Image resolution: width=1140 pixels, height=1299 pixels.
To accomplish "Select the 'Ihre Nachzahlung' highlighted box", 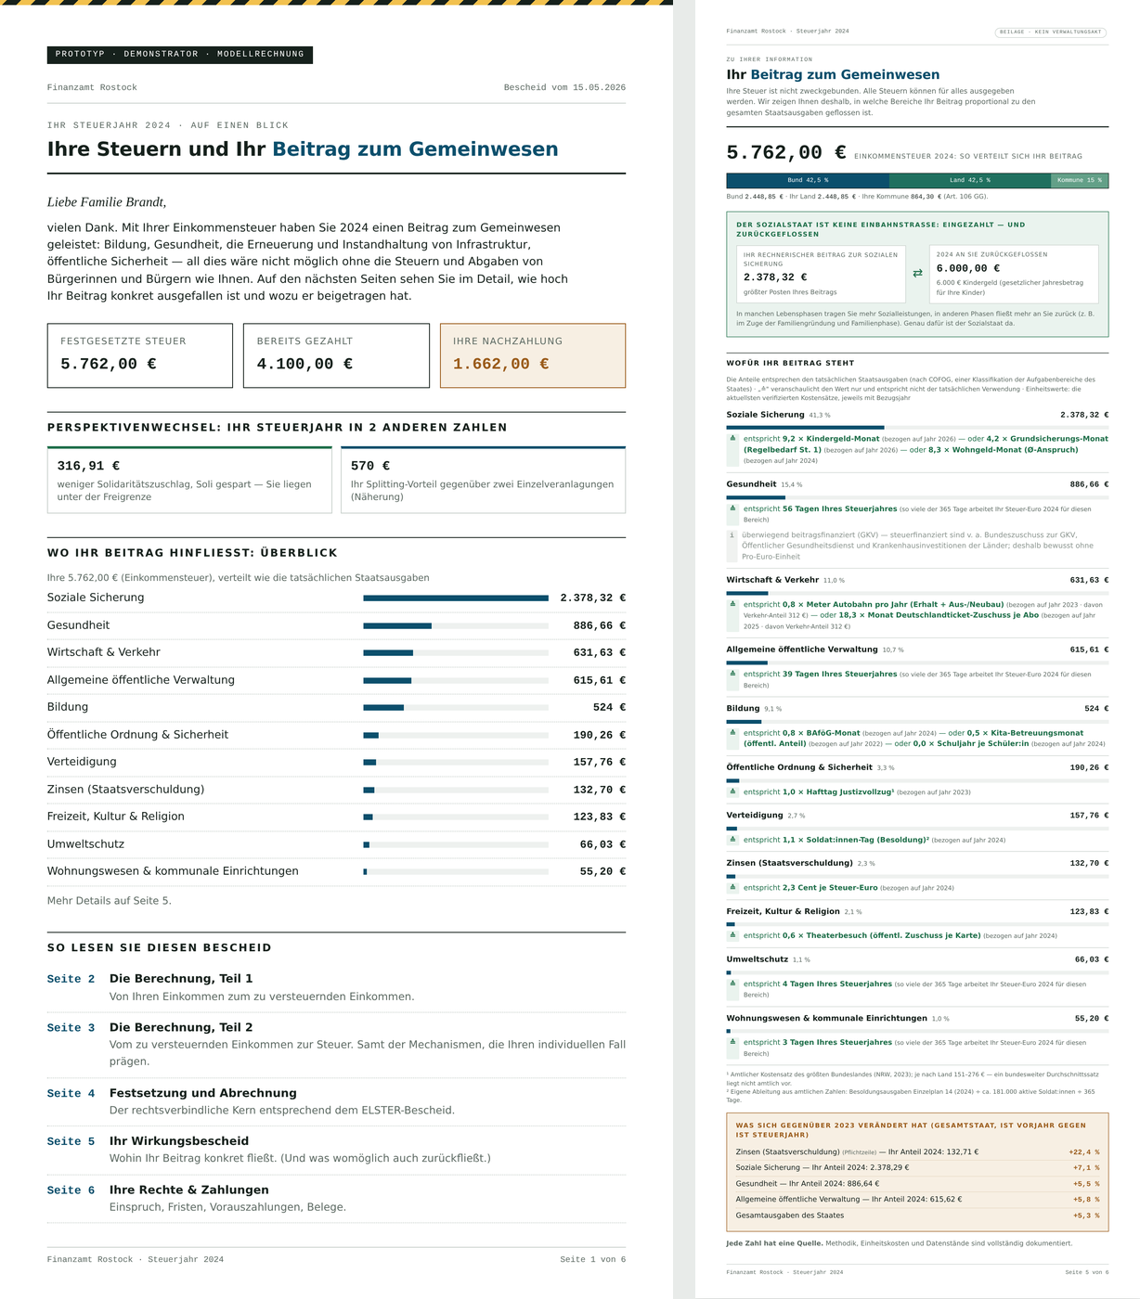I will coord(533,355).
